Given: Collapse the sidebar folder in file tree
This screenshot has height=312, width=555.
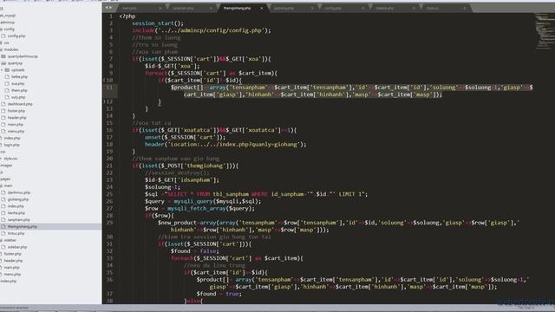Looking at the screenshot, I should point(10,240).
